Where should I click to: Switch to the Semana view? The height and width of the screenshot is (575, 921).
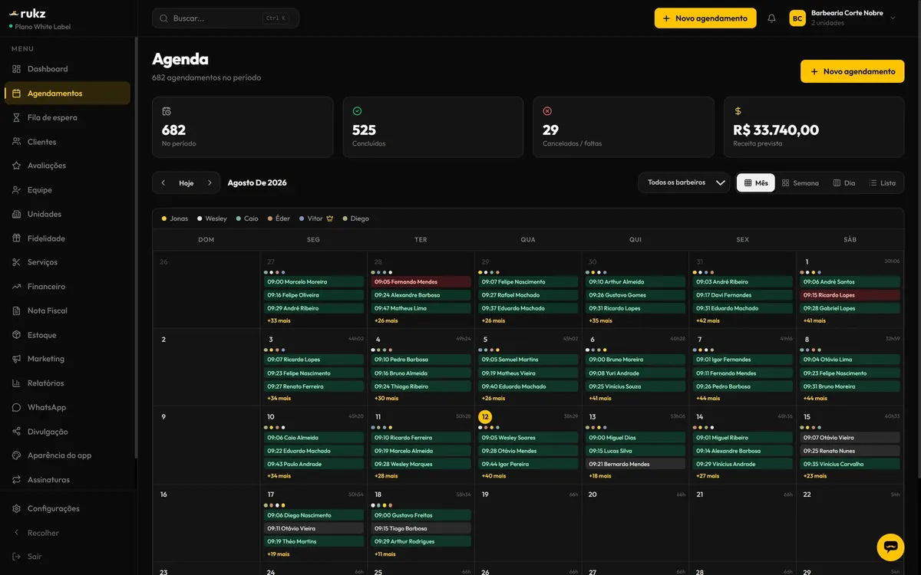pos(800,183)
